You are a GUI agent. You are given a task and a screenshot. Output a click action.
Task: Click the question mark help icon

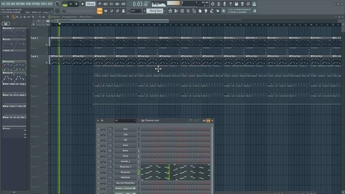[x=230, y=4]
